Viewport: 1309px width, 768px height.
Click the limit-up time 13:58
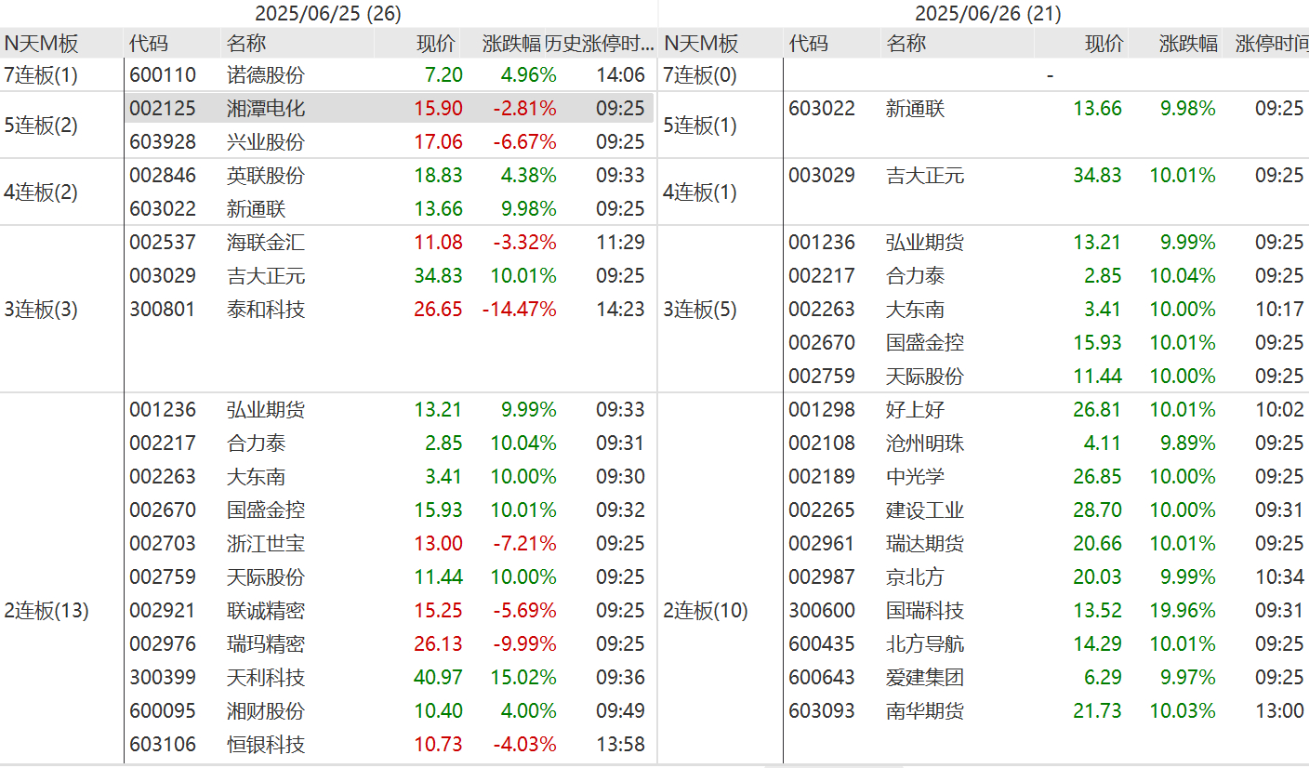coord(620,745)
